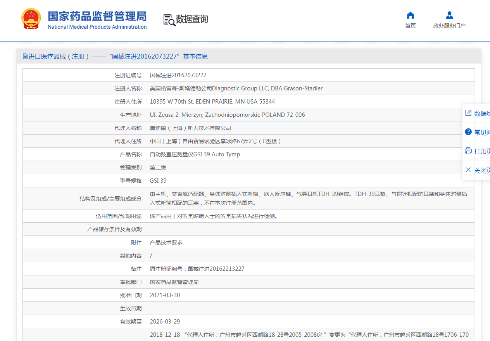The height and width of the screenshot is (341, 490).
Task: Click the document icon before 进口医疗器械
Action: (x=26, y=56)
